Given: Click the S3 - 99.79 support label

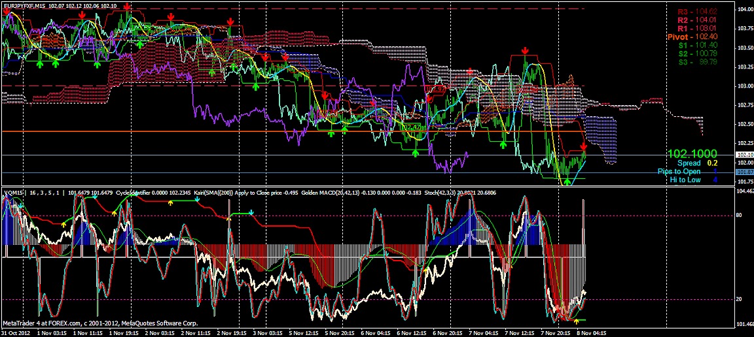Looking at the screenshot, I should (698, 62).
